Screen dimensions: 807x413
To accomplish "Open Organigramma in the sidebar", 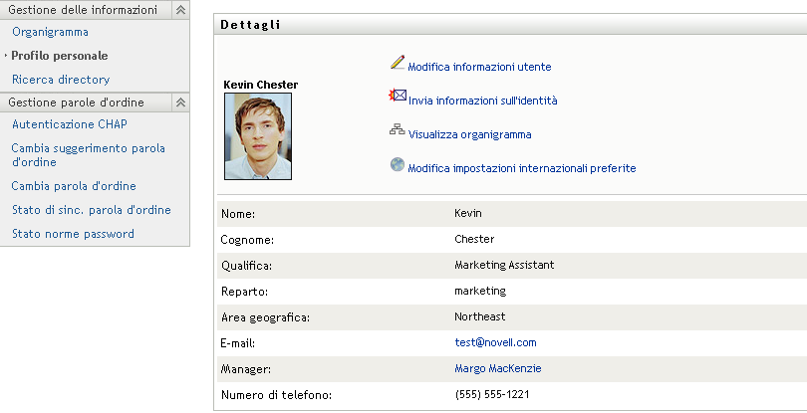I will point(50,32).
